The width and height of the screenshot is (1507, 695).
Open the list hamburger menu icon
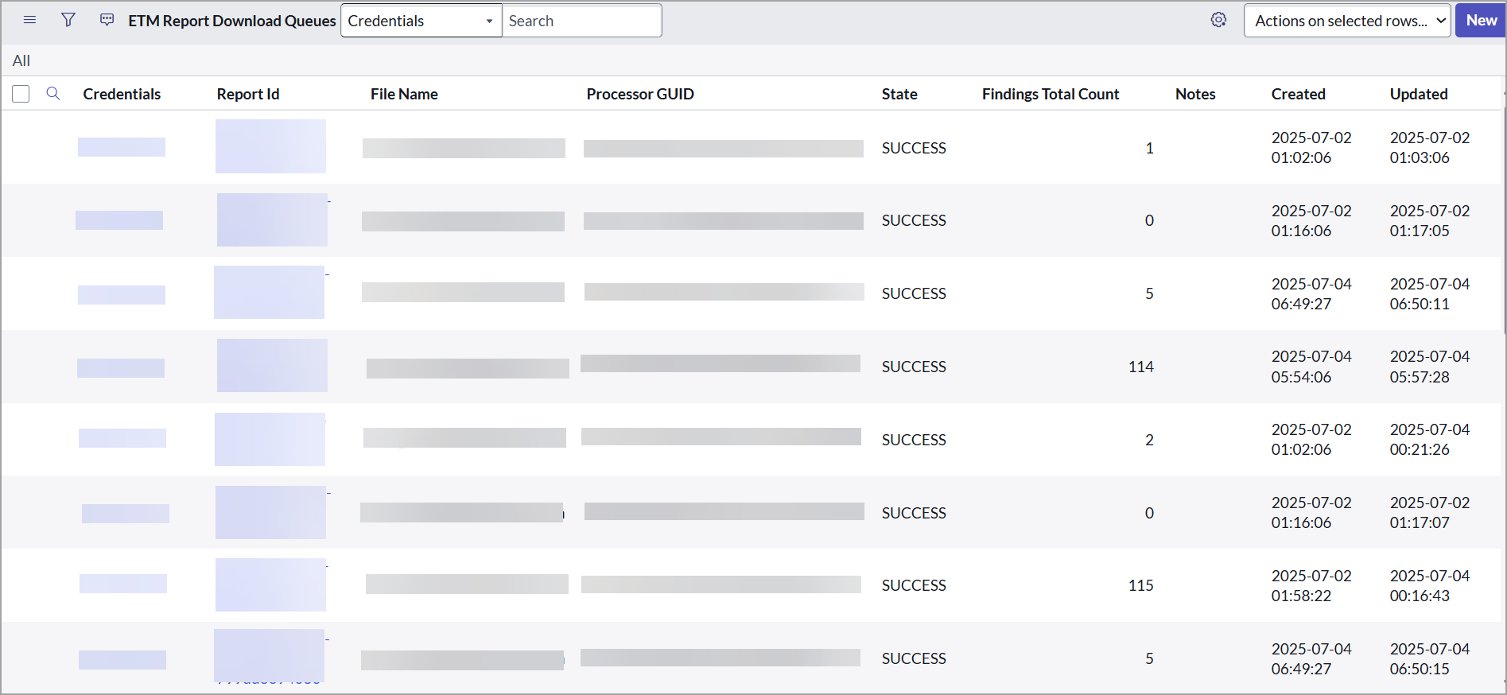pos(29,20)
